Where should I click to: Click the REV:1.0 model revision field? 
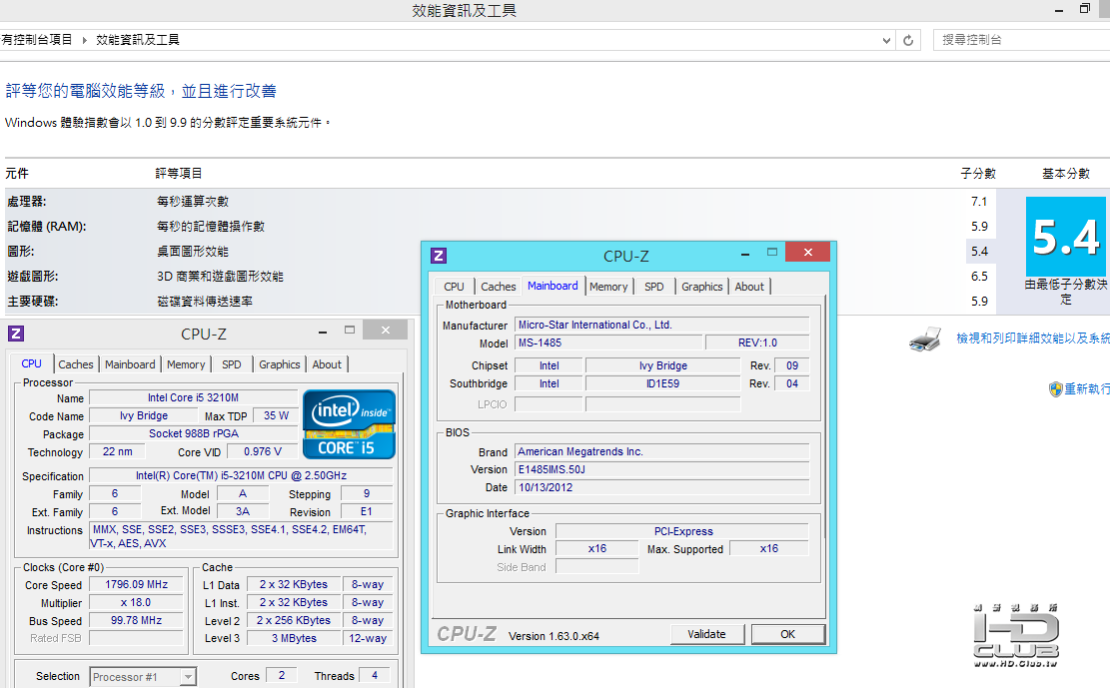[757, 343]
